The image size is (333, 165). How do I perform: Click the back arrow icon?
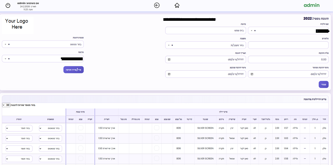click(157, 5)
